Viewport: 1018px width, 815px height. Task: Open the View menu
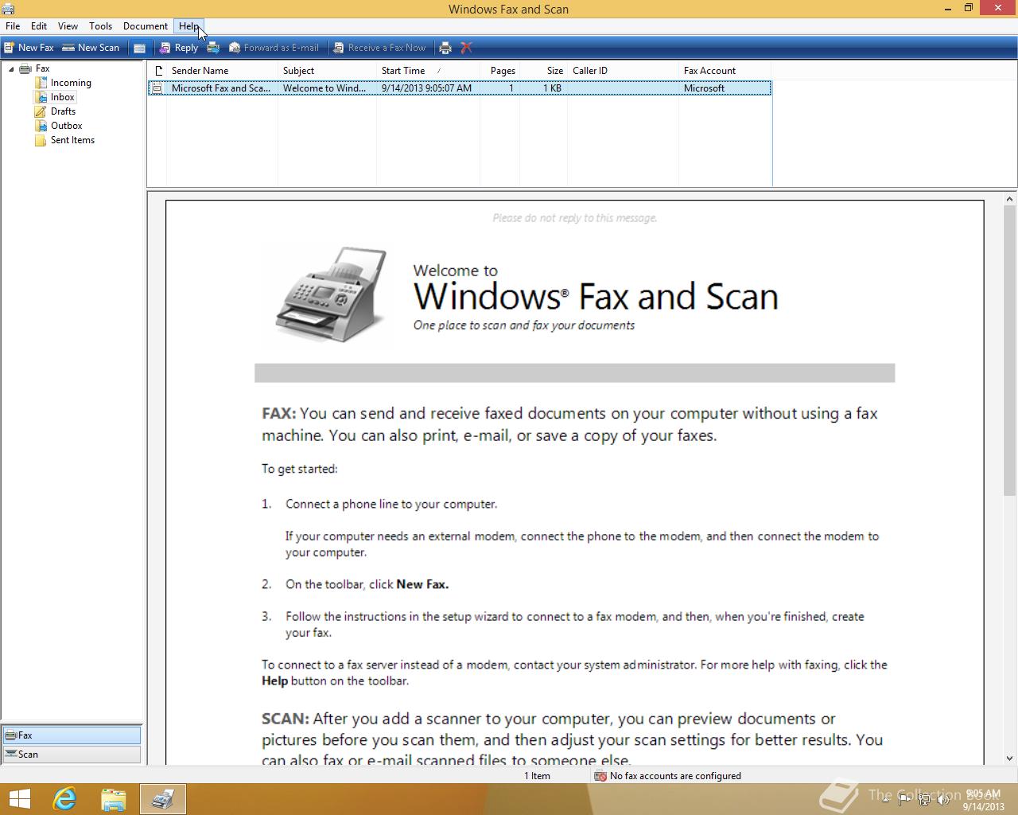tap(68, 26)
